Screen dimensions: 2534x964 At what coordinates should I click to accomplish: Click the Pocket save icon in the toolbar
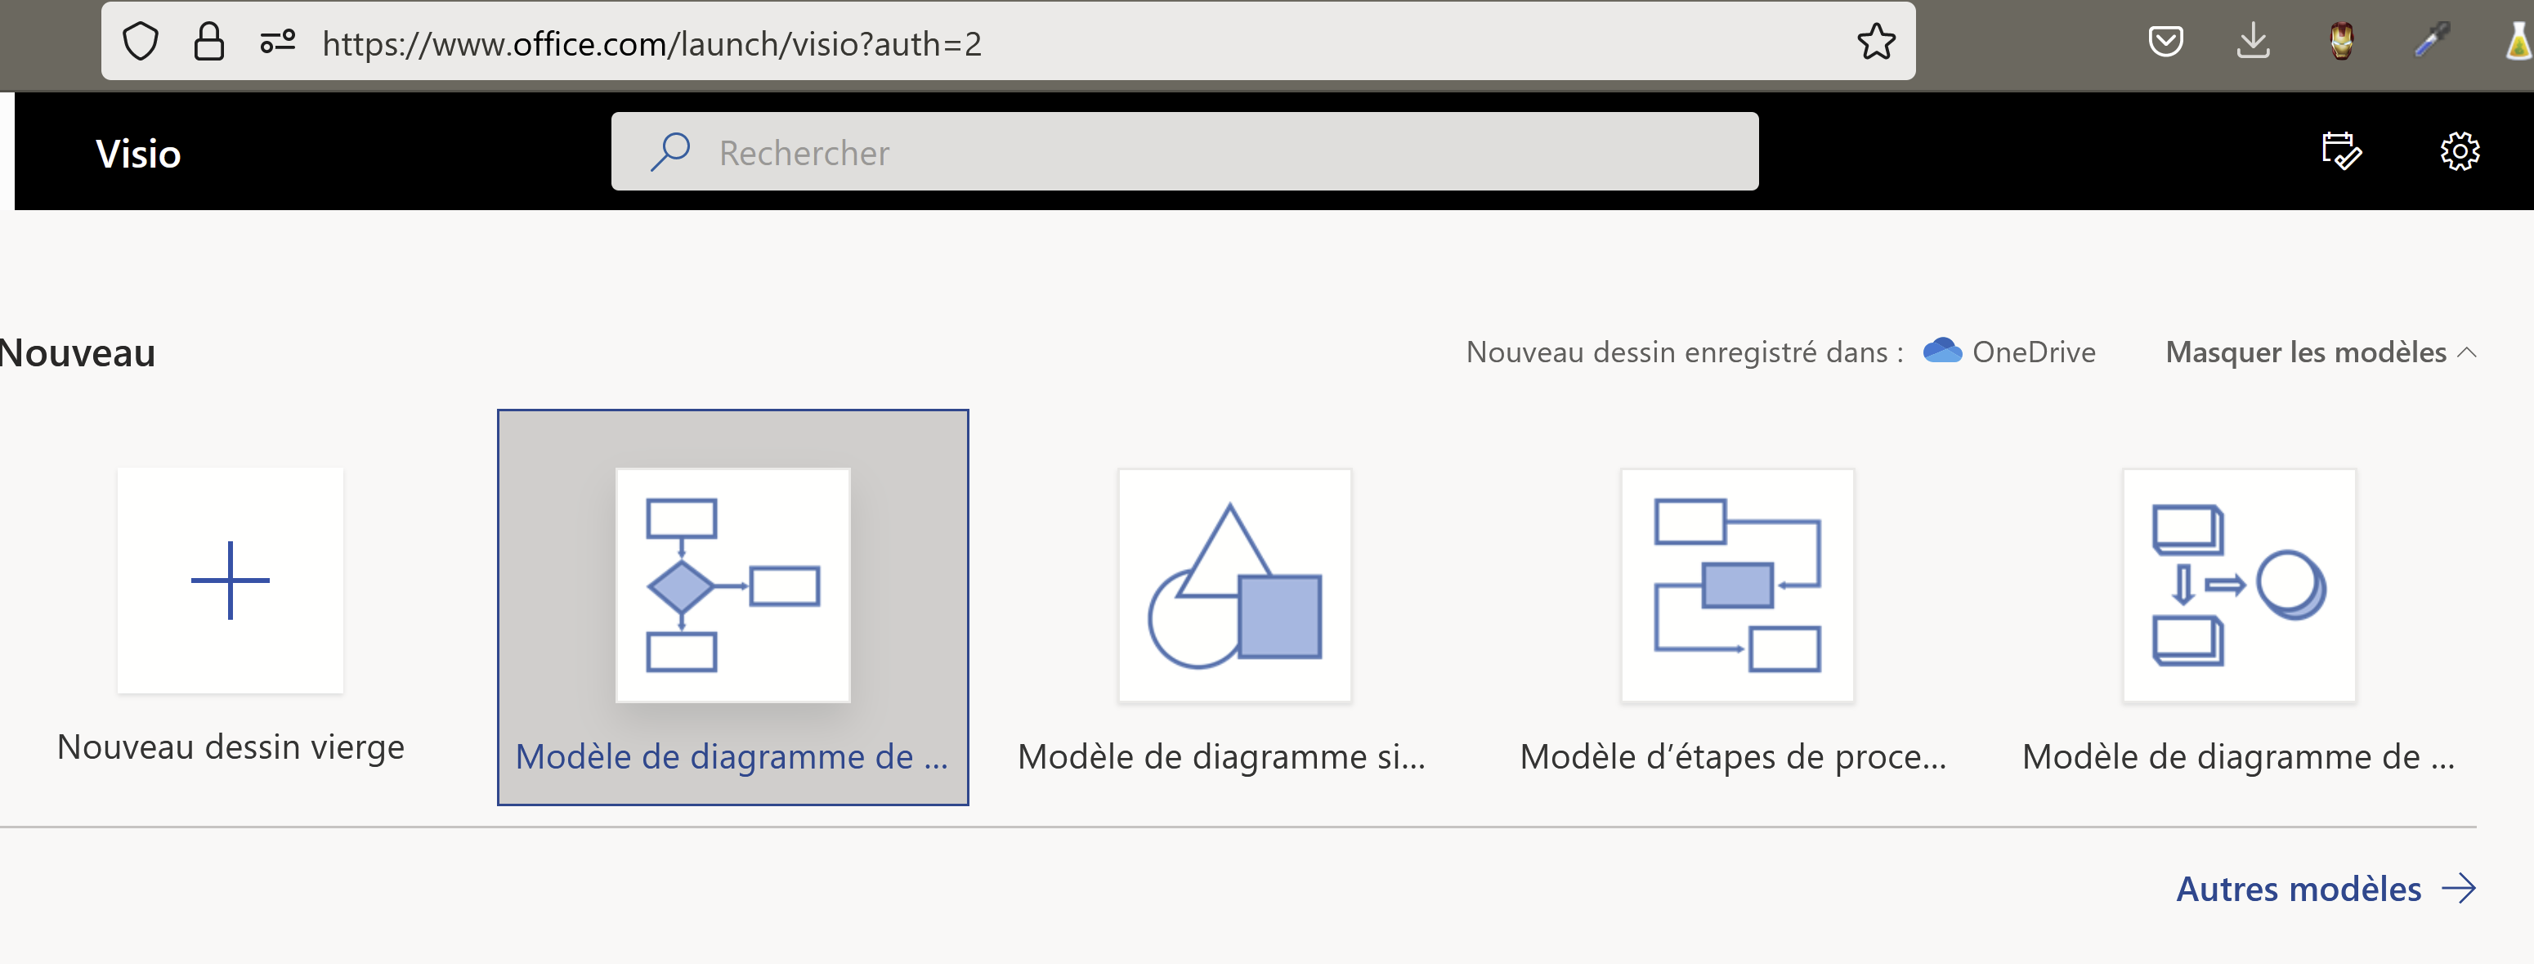click(2166, 42)
